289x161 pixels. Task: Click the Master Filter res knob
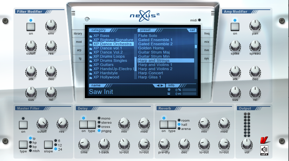click(x=62, y=123)
